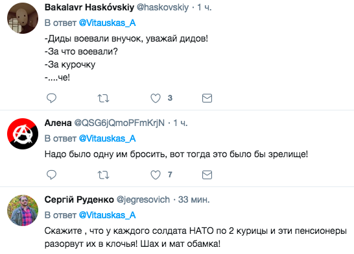Image resolution: width=354 pixels, height=254 pixels.
Task: Open Алена's anarchy symbol avatar
Action: [23, 134]
